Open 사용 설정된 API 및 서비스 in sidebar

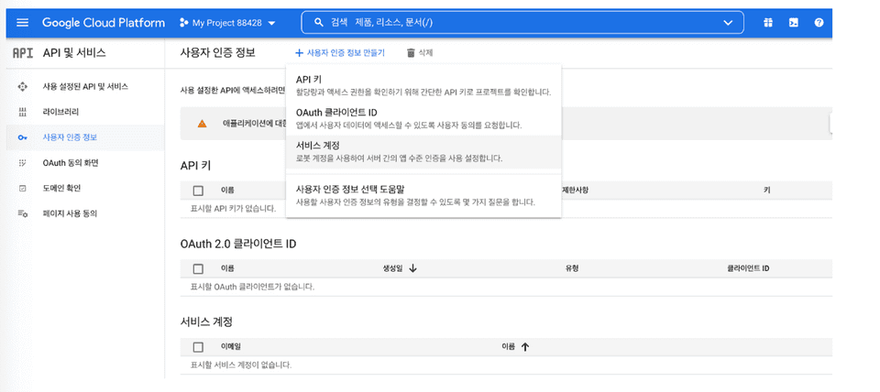point(85,86)
